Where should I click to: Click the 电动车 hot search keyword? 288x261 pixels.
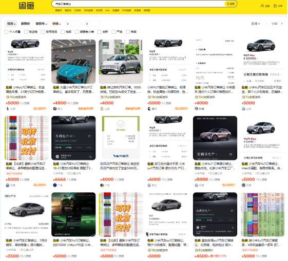[68, 10]
